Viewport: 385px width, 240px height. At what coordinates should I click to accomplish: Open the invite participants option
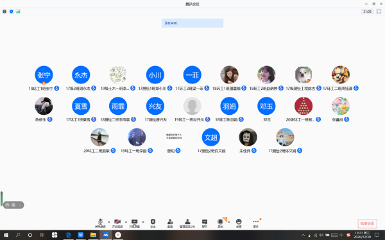[170, 223]
